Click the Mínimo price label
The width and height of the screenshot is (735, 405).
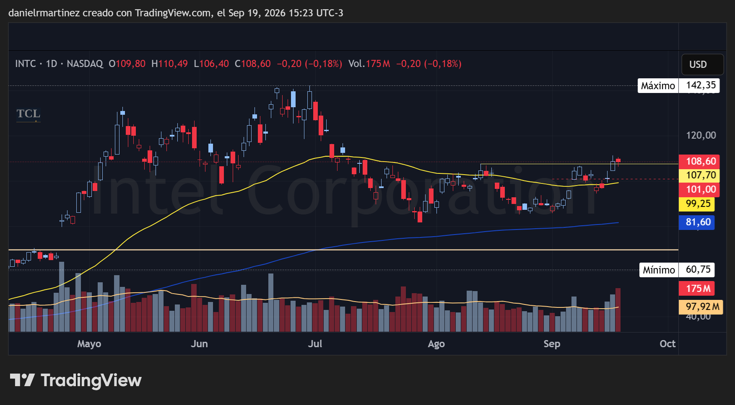click(659, 270)
